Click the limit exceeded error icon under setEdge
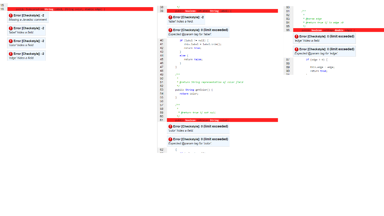Image resolution: width=384 pixels, height=216 pixels. click(x=297, y=36)
